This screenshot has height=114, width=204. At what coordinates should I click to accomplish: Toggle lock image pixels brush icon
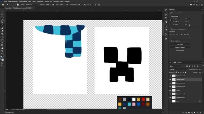click(178, 72)
